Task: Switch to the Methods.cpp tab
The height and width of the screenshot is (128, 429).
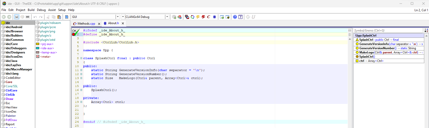Action: (86, 24)
